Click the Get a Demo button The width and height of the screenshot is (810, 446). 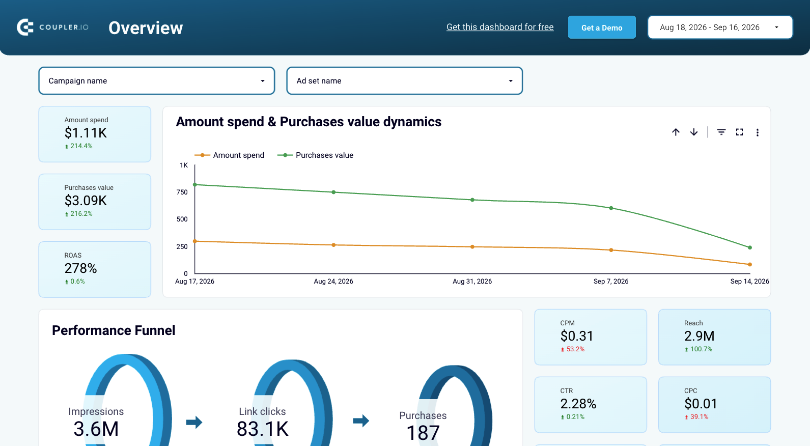click(602, 27)
